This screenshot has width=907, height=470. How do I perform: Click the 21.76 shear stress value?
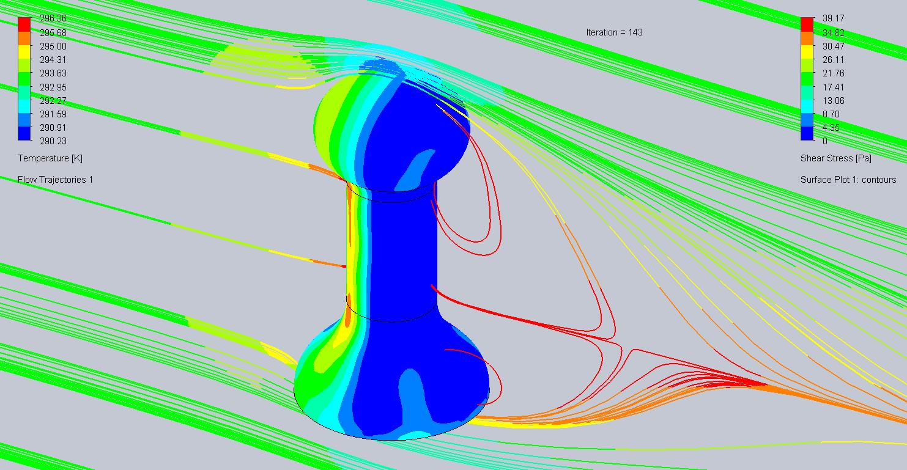(833, 73)
